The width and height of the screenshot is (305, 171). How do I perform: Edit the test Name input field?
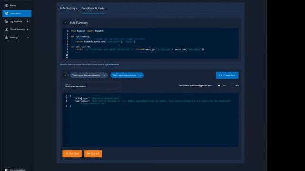coord(91,85)
